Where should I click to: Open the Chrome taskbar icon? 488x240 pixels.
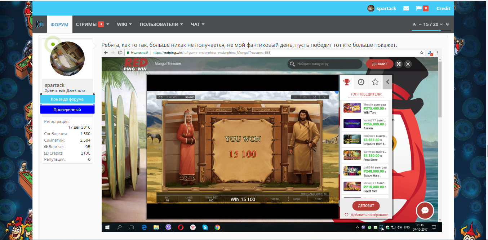(217, 227)
